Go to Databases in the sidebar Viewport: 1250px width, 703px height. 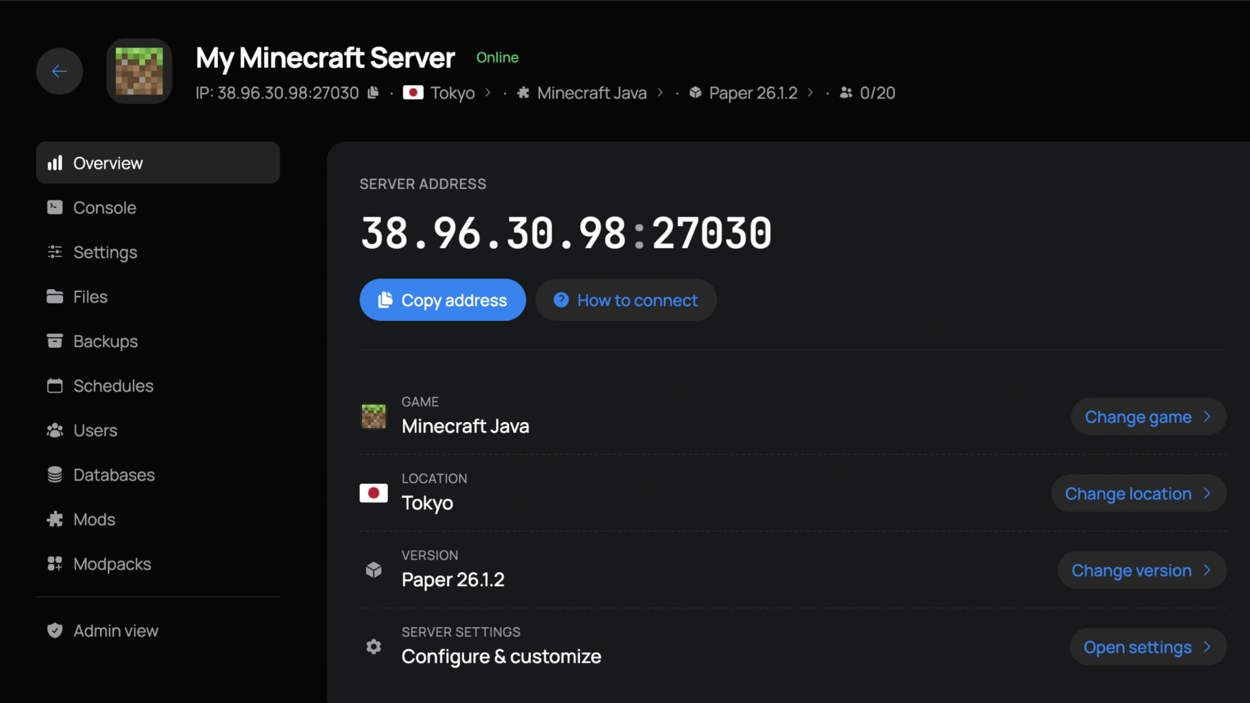pos(158,475)
